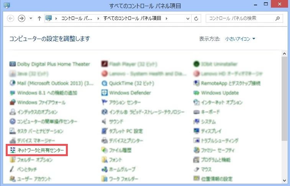Image resolution: width=290 pixels, height=186 pixels.
Task: Click the システム computer icon
Action: coord(196,121)
